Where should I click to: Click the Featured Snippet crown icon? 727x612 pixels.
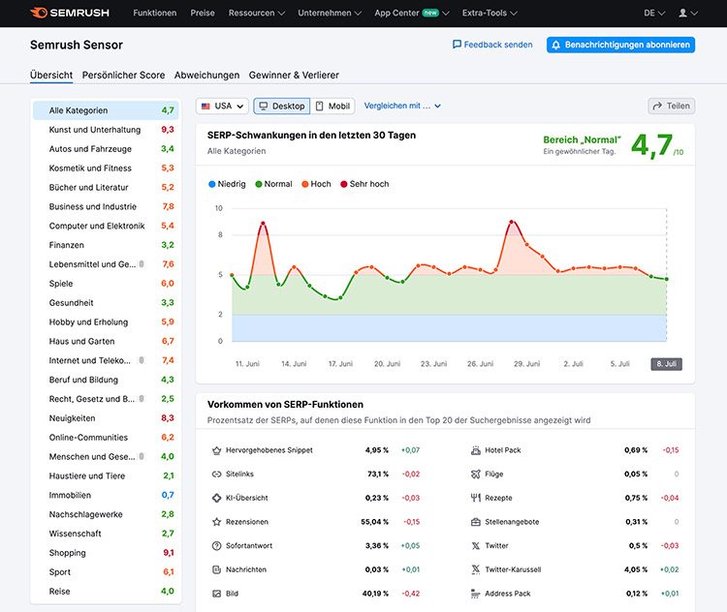click(x=216, y=450)
